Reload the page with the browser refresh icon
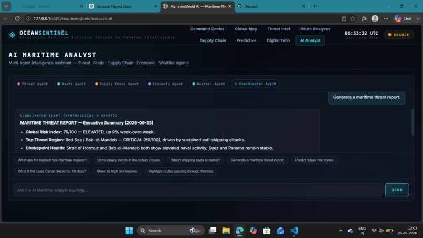The image size is (423, 238). pyautogui.click(x=17, y=18)
